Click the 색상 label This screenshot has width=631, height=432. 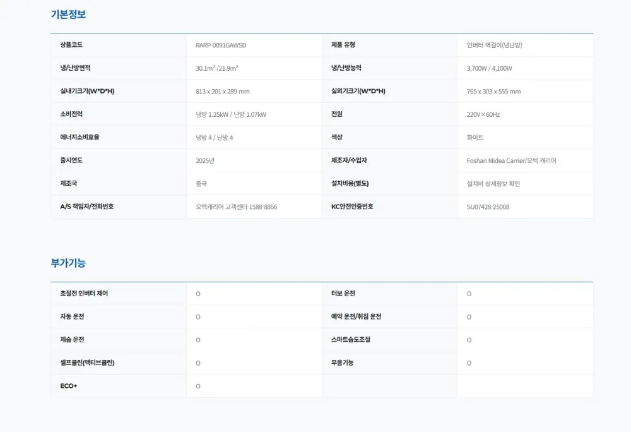pos(337,137)
